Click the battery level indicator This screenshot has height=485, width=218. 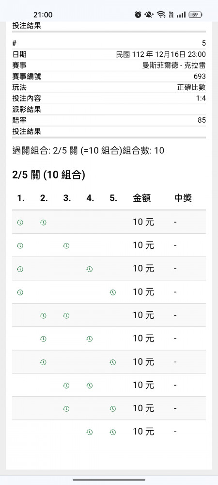pos(196,15)
